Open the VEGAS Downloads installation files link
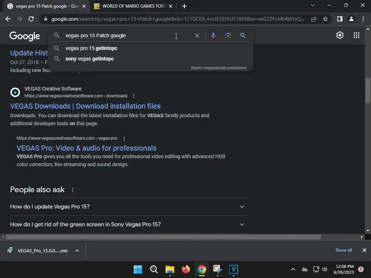Viewport: 371px width, 278px height. point(85,106)
